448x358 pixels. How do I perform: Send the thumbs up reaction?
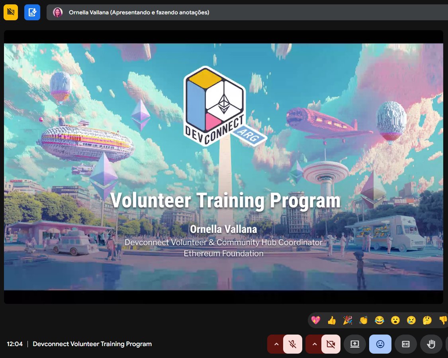point(332,320)
